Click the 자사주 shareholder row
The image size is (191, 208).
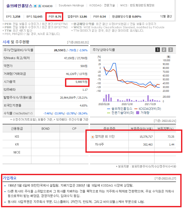point(133,144)
